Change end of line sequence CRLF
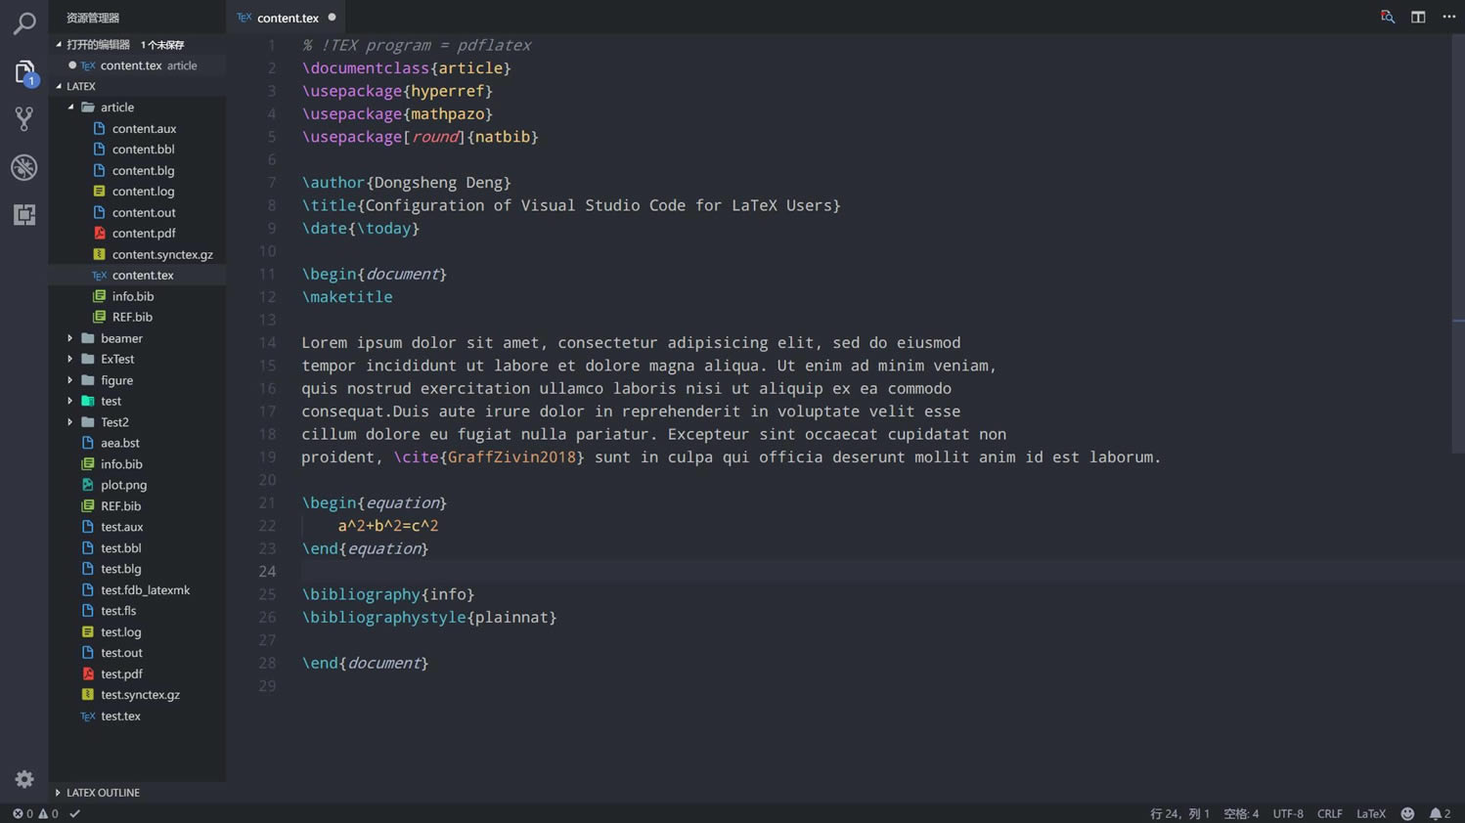 pyautogui.click(x=1330, y=813)
